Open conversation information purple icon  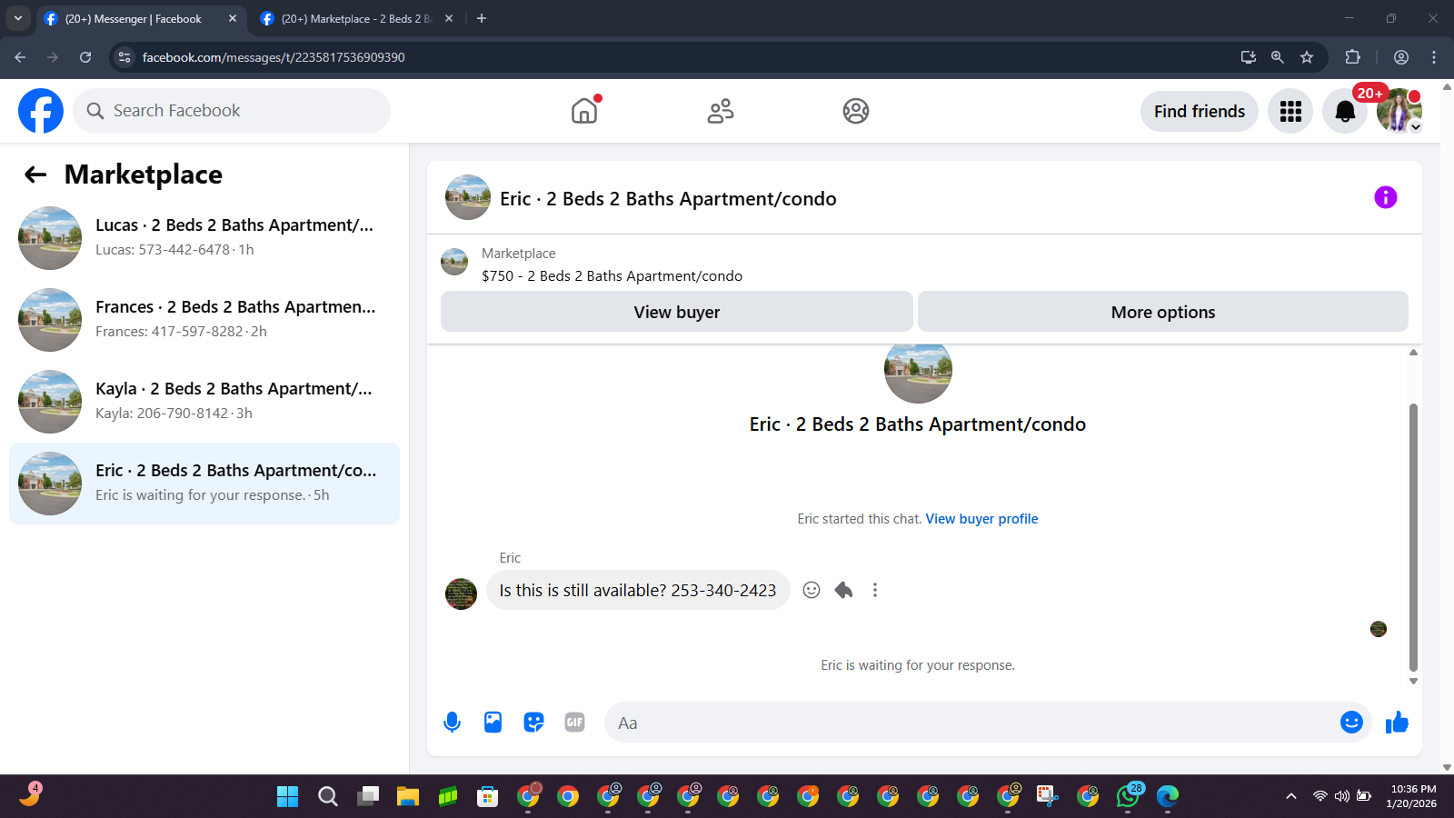[x=1386, y=197]
